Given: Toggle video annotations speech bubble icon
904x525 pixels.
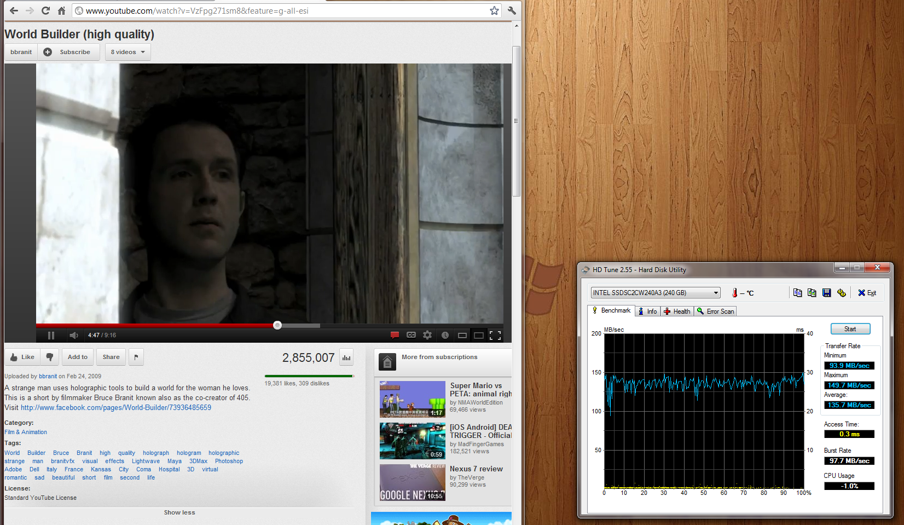Looking at the screenshot, I should pos(395,335).
